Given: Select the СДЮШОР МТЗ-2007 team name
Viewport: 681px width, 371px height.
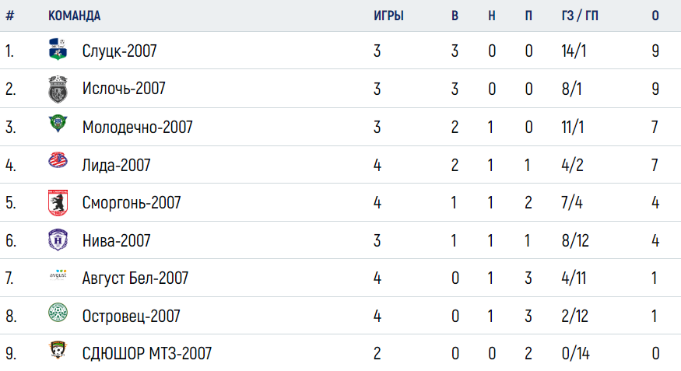Looking at the screenshot, I should (x=147, y=354).
